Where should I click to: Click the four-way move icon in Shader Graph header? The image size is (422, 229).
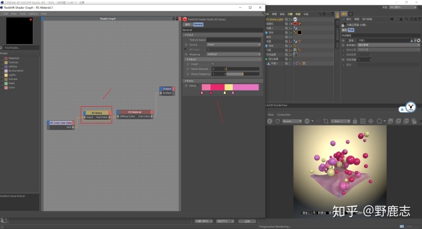coord(174,19)
